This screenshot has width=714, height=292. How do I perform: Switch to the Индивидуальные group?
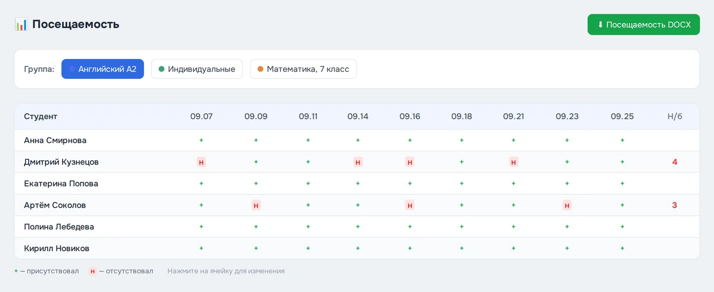(x=197, y=69)
